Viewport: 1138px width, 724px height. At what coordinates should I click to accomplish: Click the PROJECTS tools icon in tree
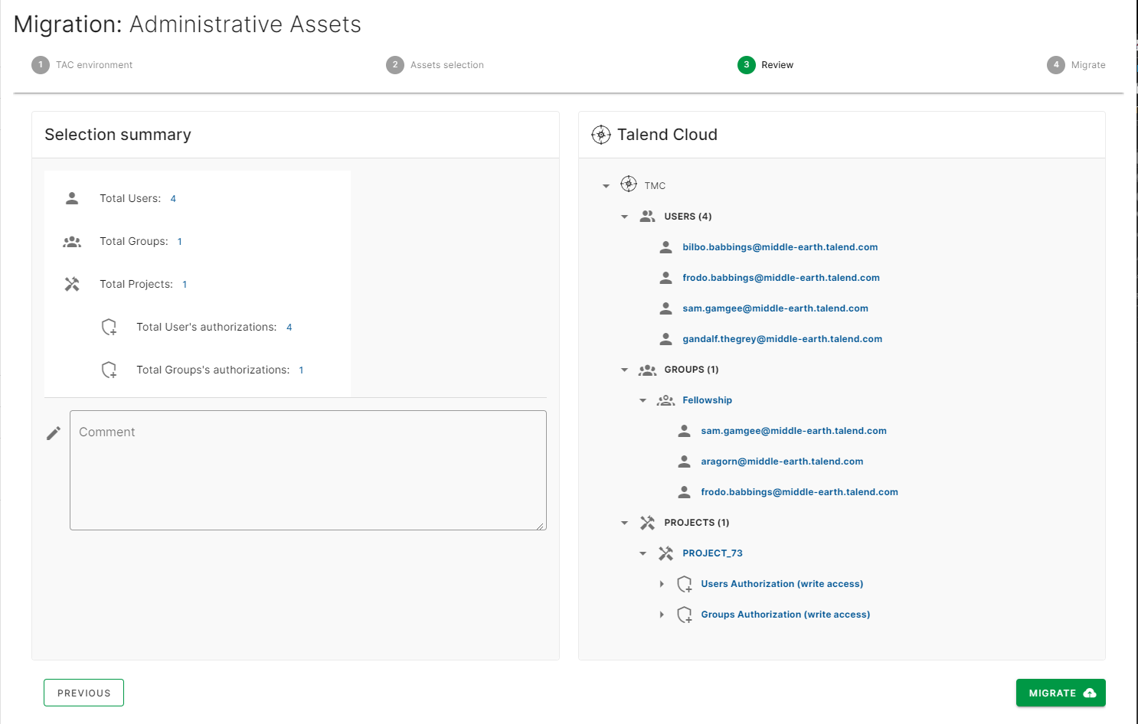tap(647, 523)
